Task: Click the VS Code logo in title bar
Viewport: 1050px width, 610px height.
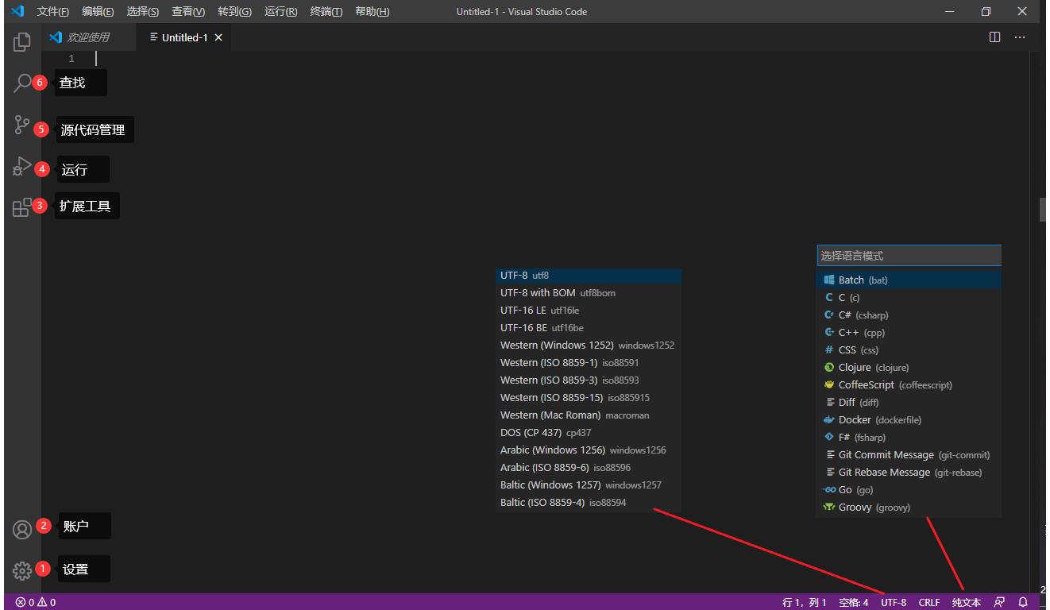Action: click(17, 11)
